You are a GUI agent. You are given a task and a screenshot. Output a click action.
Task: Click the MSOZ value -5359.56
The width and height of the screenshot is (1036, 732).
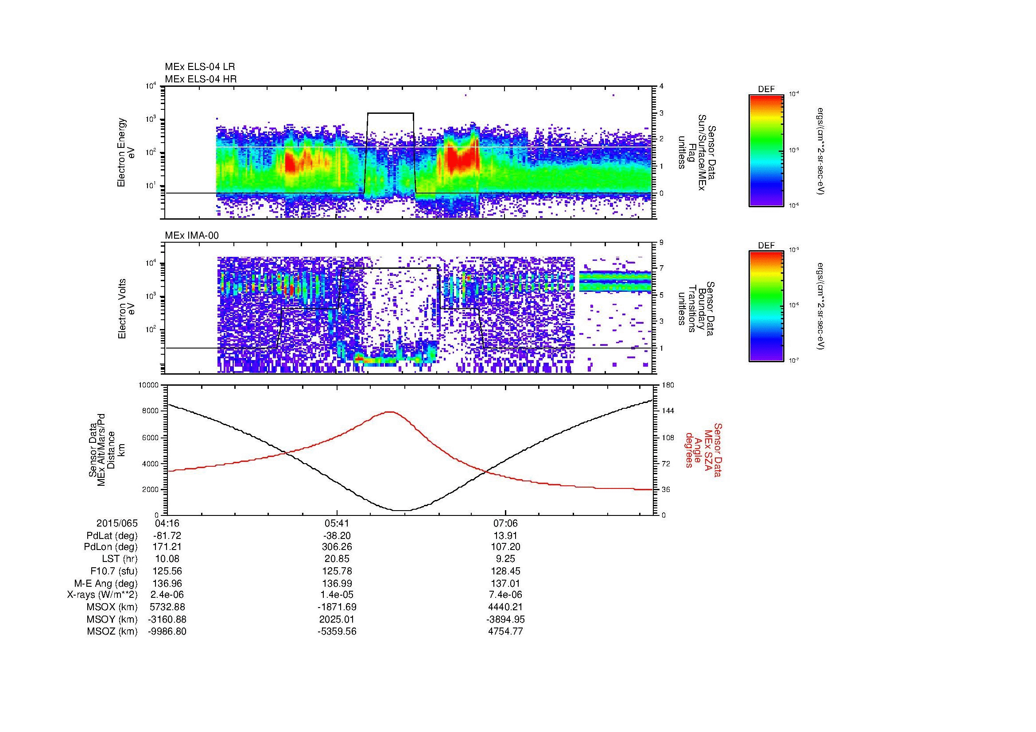coord(337,631)
